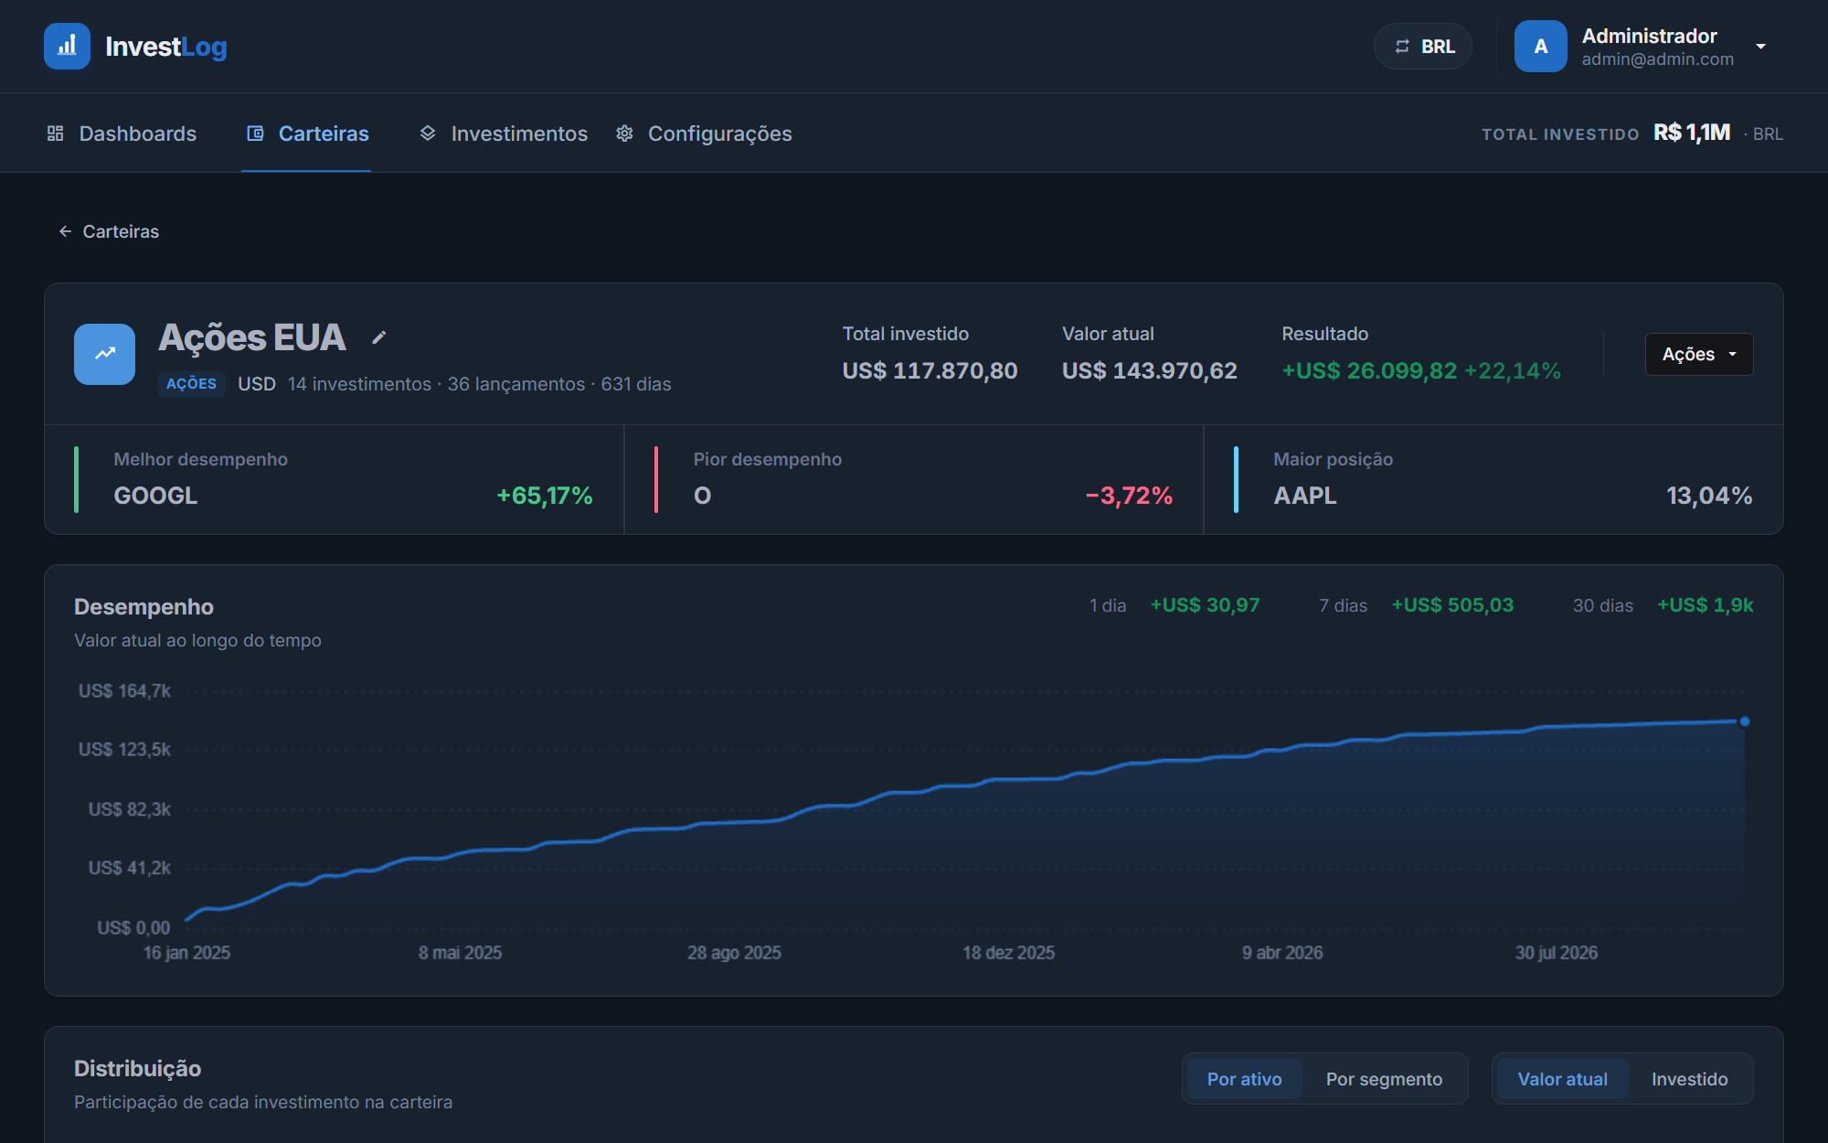
Task: Click the 30 dias change +US$ 1,9k
Action: pyautogui.click(x=1706, y=605)
